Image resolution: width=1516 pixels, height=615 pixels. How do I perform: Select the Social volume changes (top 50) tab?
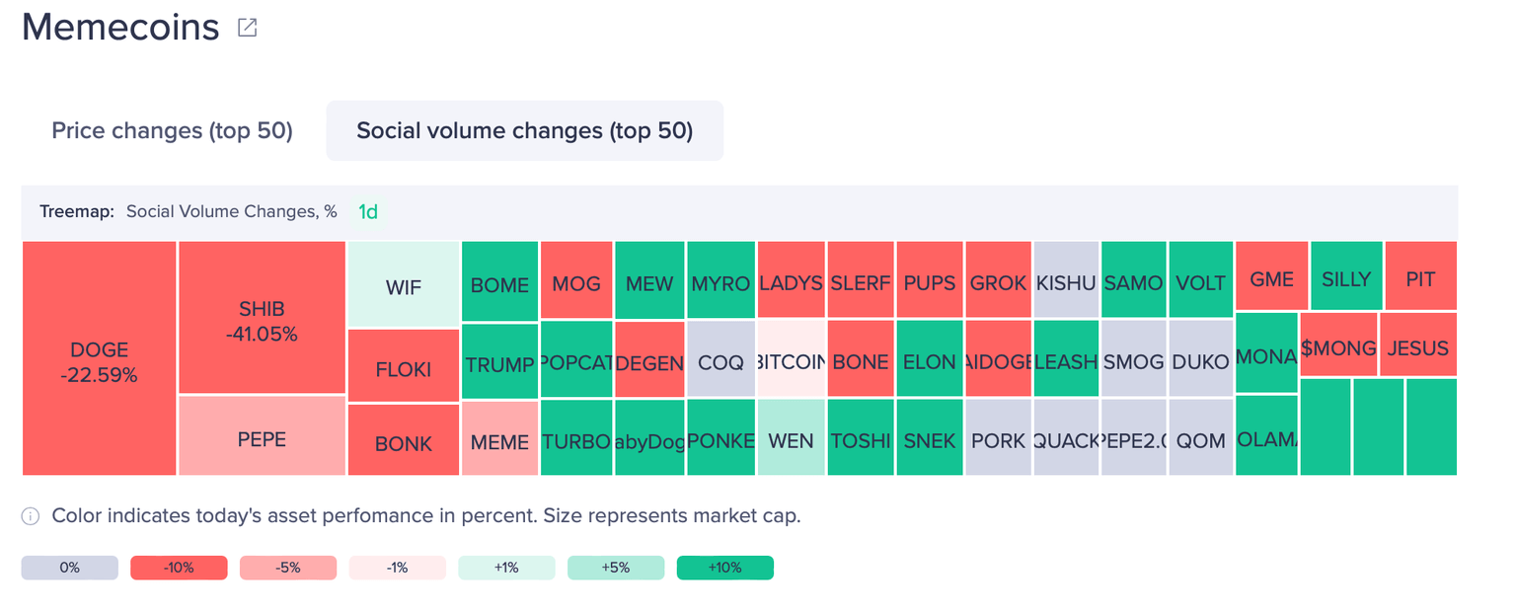click(x=524, y=130)
